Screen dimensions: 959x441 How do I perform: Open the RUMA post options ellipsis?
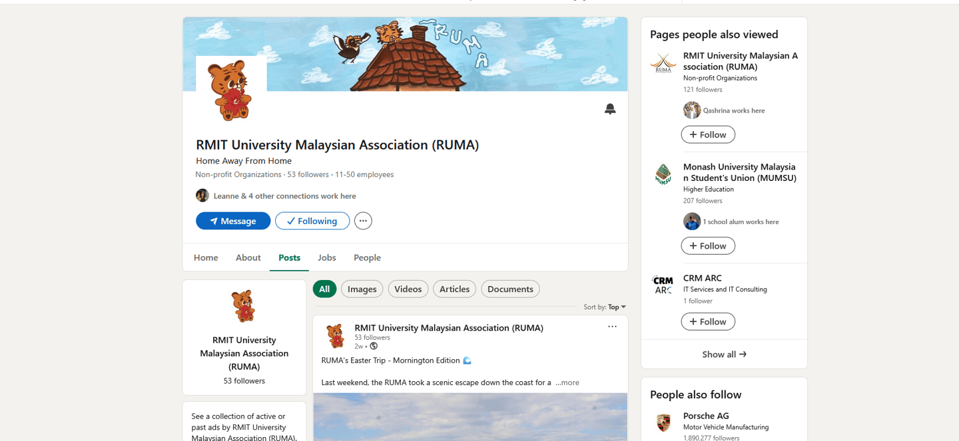click(x=612, y=327)
